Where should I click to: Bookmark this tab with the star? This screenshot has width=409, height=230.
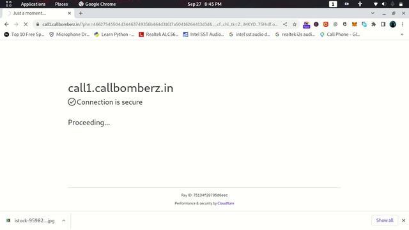[295, 24]
